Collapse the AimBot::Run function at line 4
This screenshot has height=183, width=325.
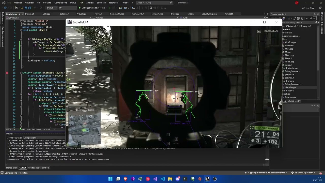click(x=21, y=30)
